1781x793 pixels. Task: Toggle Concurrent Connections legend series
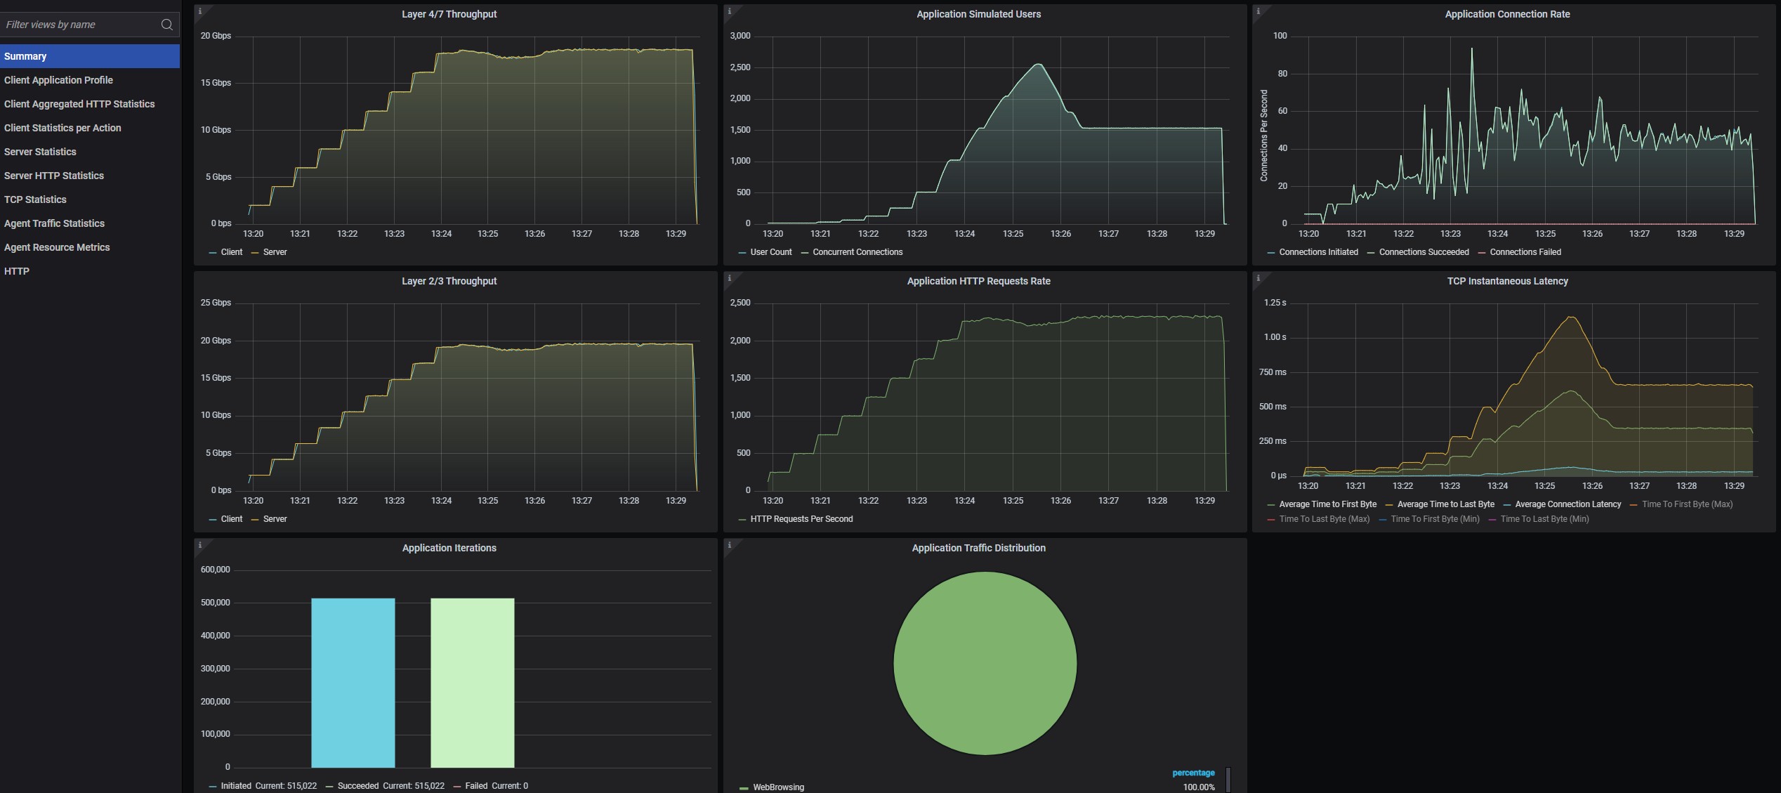coord(857,252)
